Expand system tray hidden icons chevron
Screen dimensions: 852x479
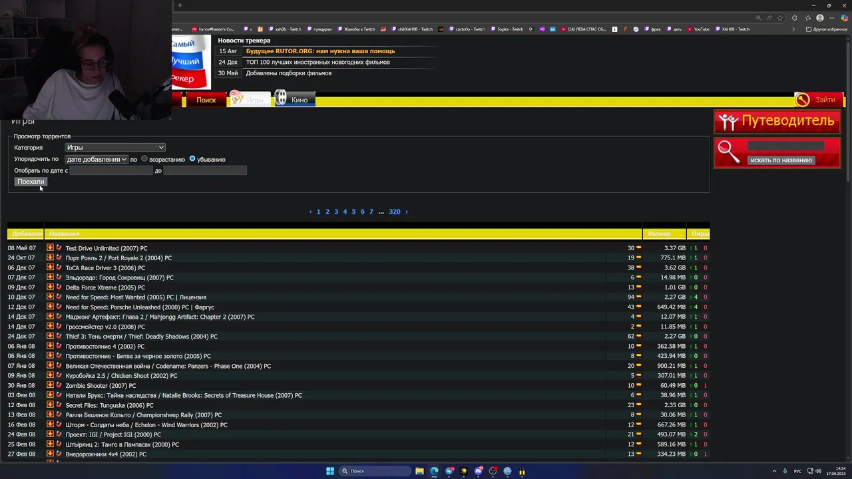[x=774, y=471]
